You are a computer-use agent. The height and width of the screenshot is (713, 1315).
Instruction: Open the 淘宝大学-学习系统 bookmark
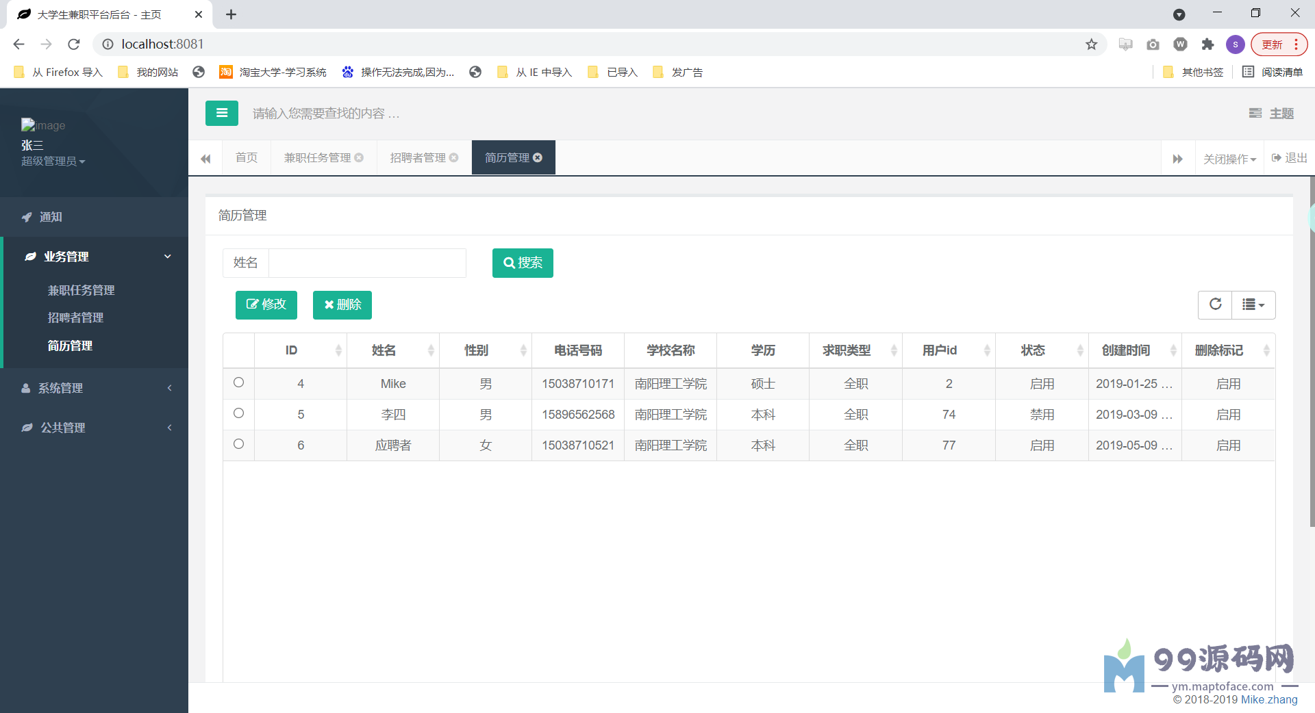pos(273,72)
